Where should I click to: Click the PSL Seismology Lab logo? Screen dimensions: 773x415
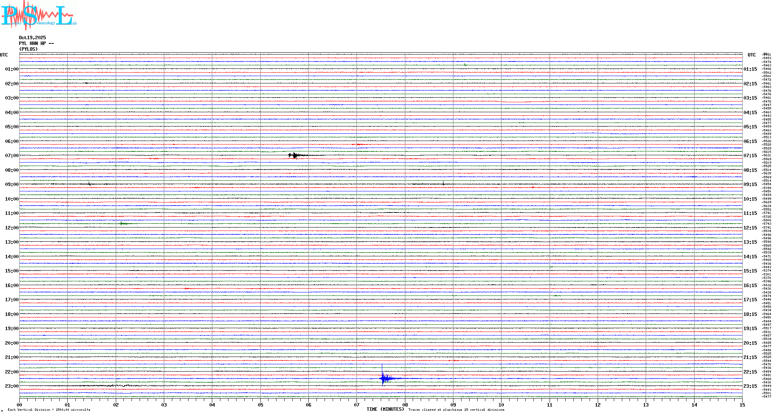pyautogui.click(x=38, y=15)
